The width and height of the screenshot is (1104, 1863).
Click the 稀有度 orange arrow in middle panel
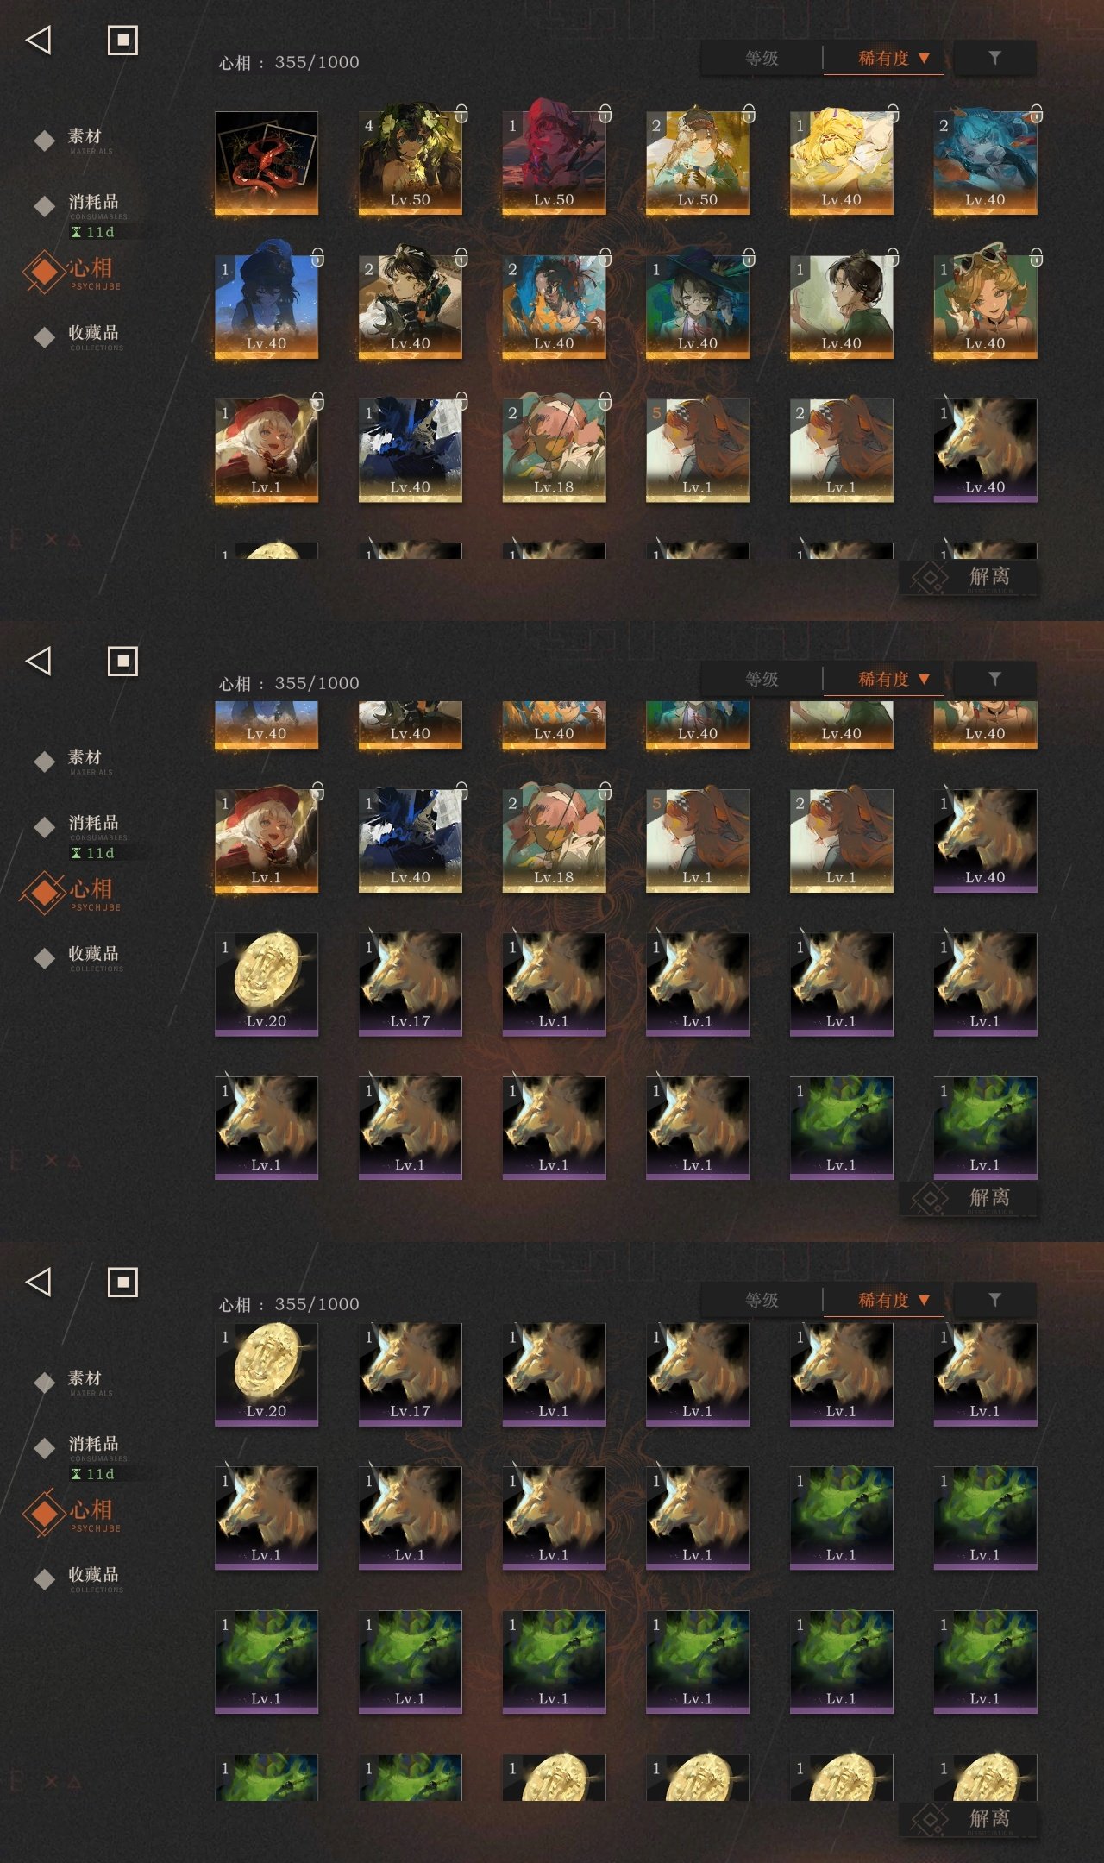click(925, 680)
